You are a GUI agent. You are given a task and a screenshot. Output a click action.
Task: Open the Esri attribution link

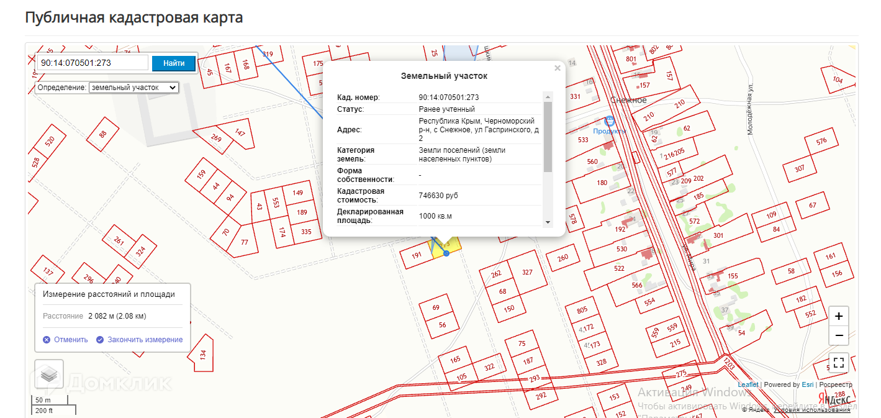807,384
